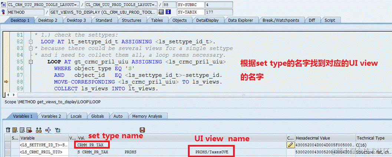Select the Variables 2 tab
392x157 pixels.
[51, 116]
